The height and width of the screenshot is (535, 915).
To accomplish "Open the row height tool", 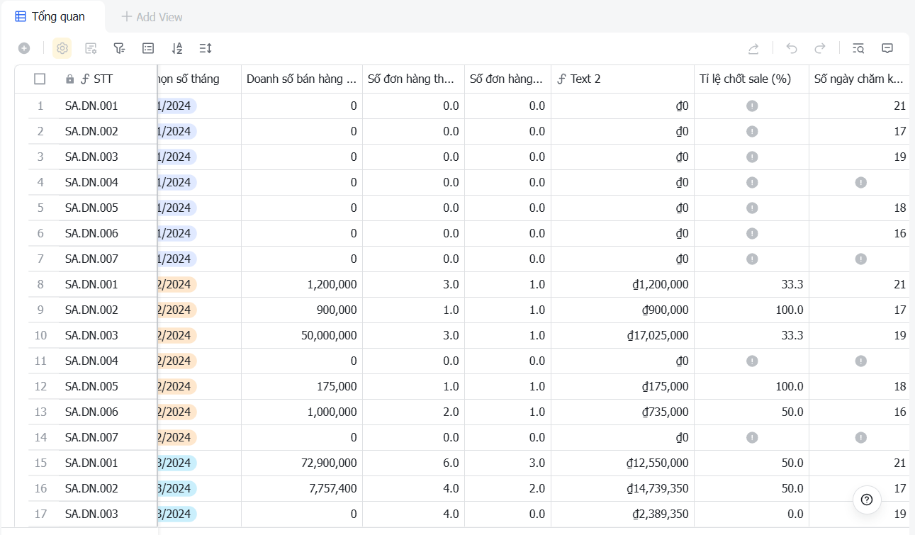I will click(x=206, y=48).
